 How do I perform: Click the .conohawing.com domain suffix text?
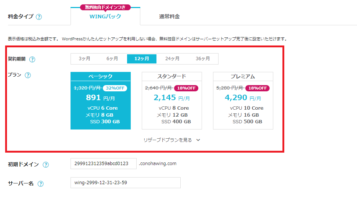click(158, 164)
